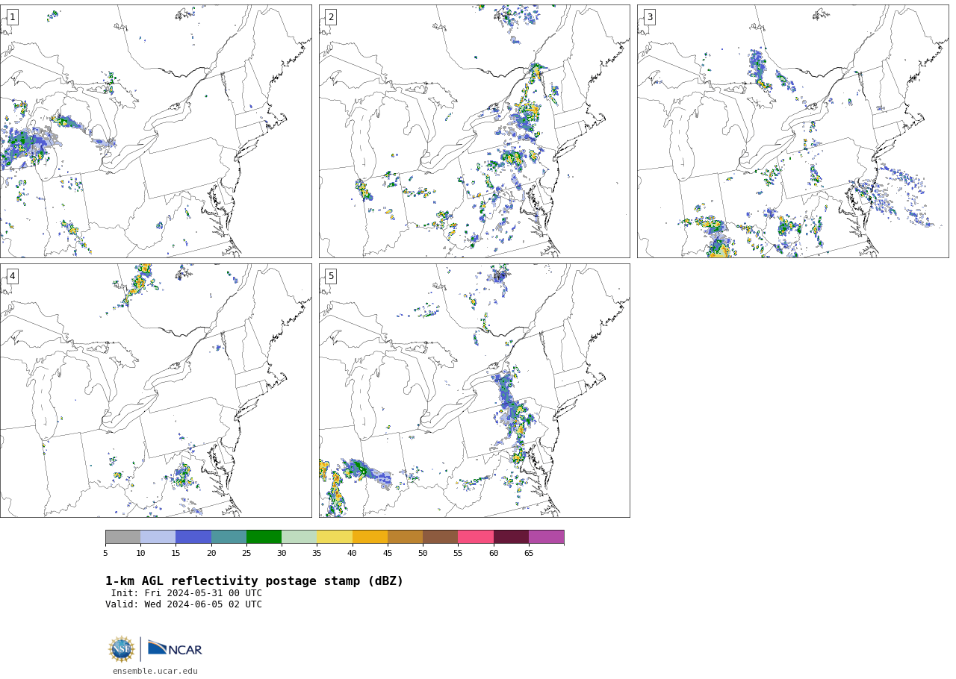Click the light blue 10-15 dBZ swatch
Image resolution: width=956 pixels, height=679 pixels.
pos(158,537)
